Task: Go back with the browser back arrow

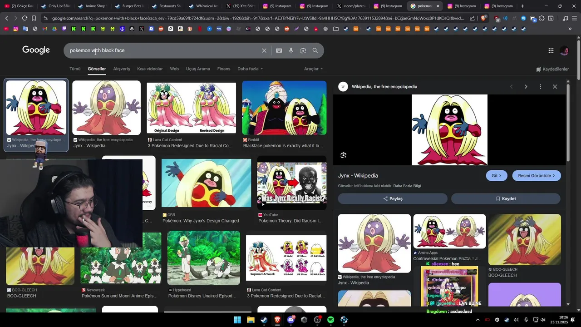Action: coord(7,18)
